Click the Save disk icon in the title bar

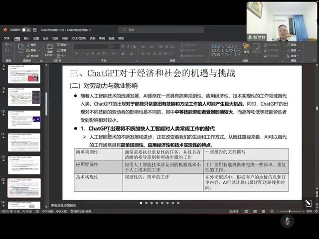35,30
